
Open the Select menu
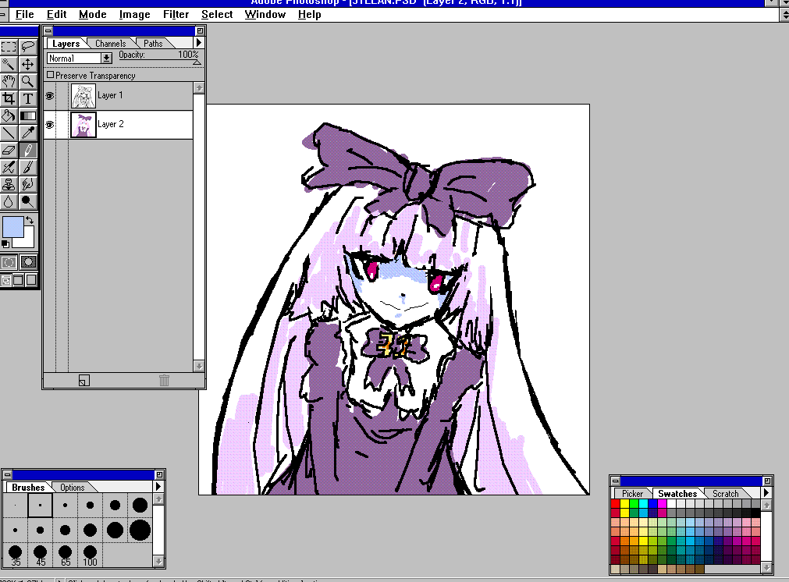(x=217, y=15)
